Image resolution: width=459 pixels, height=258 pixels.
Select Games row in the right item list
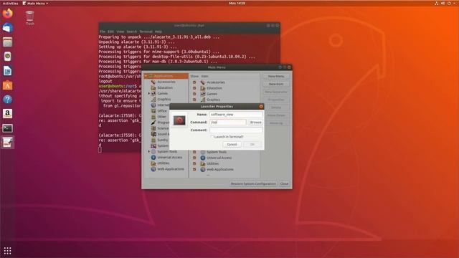[212, 94]
